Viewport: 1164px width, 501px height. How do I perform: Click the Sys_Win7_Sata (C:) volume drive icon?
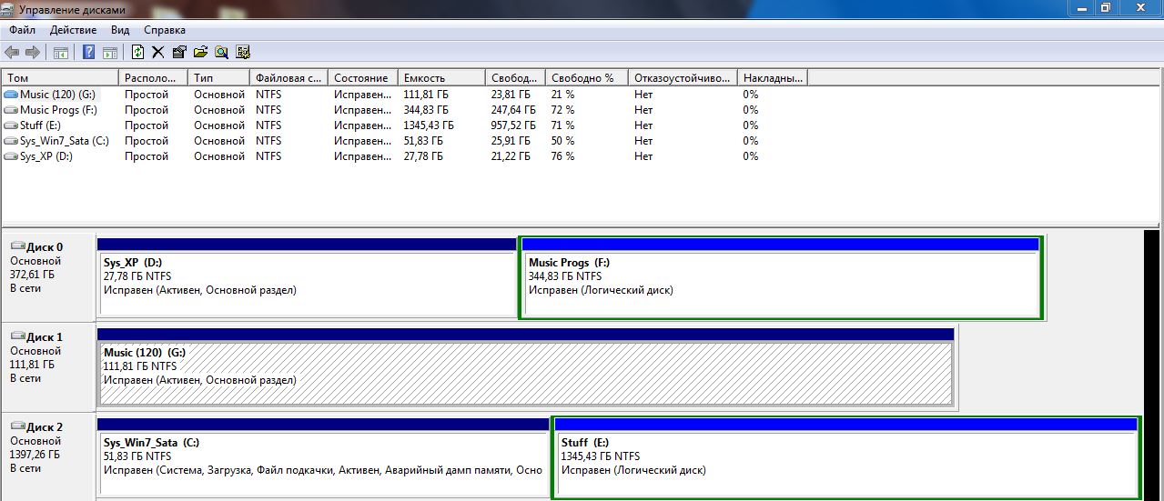(11, 141)
